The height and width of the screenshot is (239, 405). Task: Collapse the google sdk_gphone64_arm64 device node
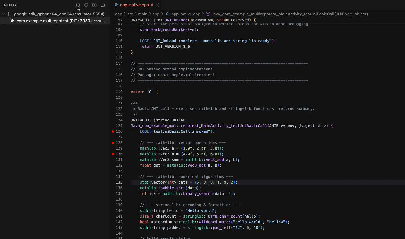[4, 14]
